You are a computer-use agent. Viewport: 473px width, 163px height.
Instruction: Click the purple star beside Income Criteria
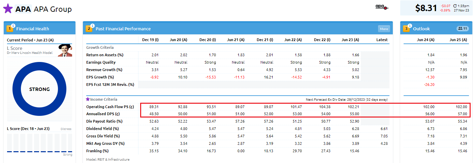[88, 99]
